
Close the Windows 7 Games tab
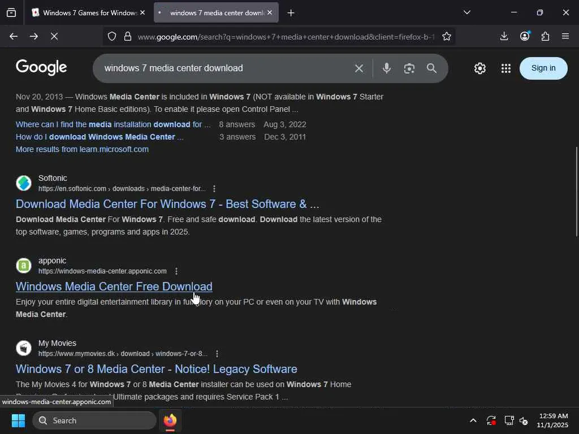click(142, 12)
